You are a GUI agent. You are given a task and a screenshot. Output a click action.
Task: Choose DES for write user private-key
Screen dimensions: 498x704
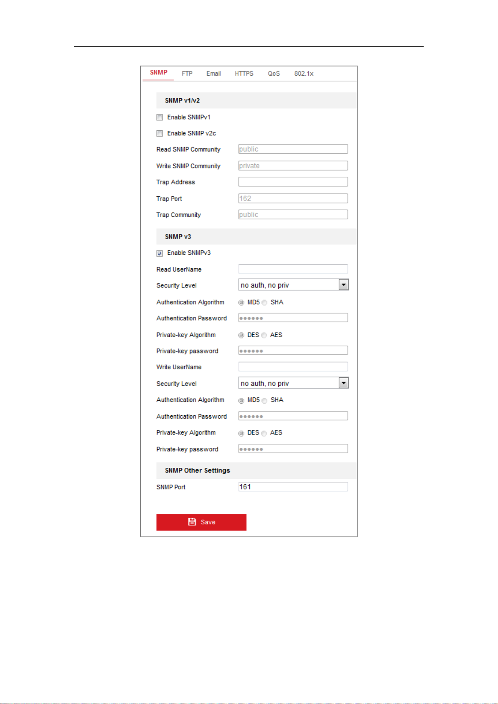tap(241, 433)
